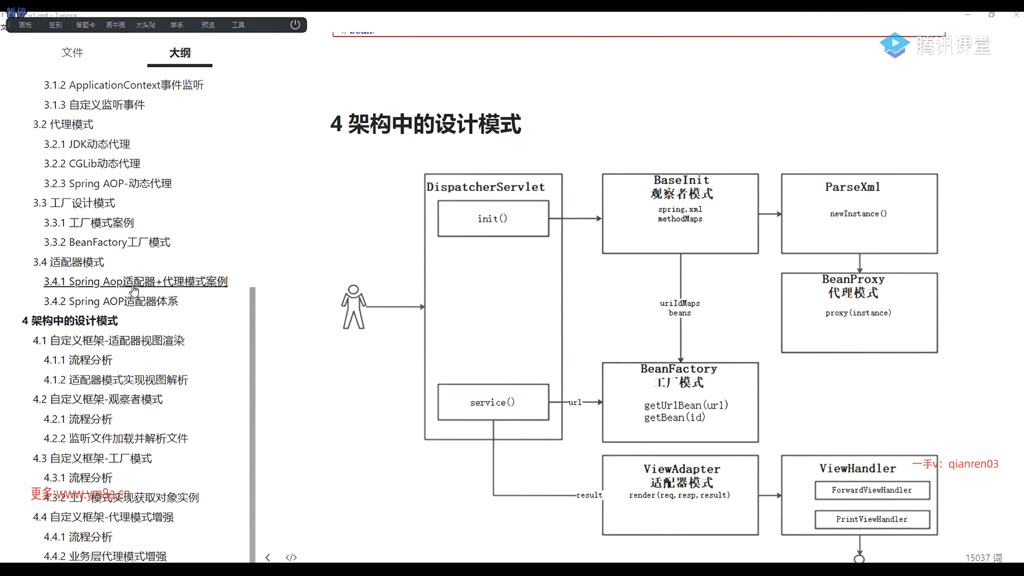Open 工具 dropdown in floating toolbar
This screenshot has height=576, width=1024.
pyautogui.click(x=238, y=25)
